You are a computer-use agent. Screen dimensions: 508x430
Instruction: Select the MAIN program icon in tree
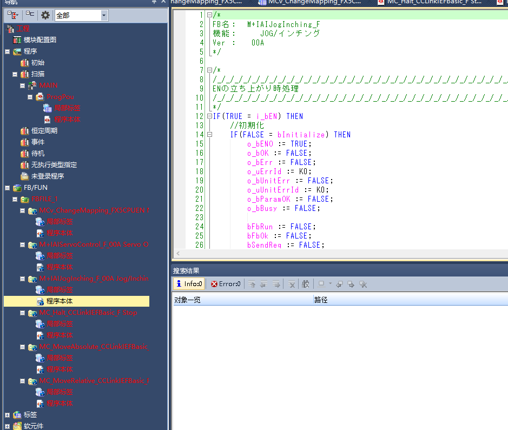[32, 85]
